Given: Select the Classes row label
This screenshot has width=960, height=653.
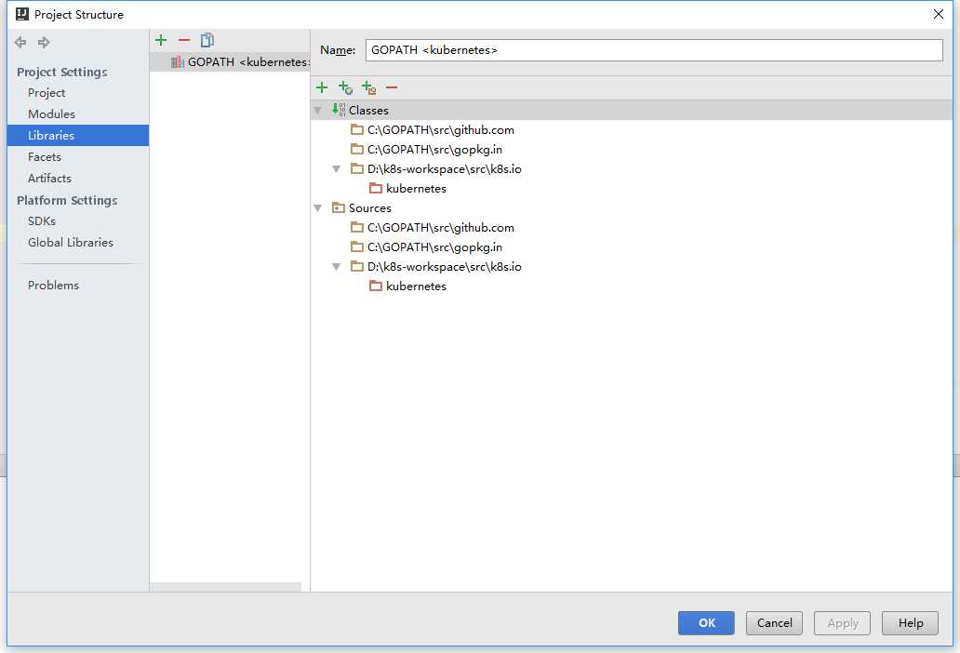Looking at the screenshot, I should pos(368,111).
